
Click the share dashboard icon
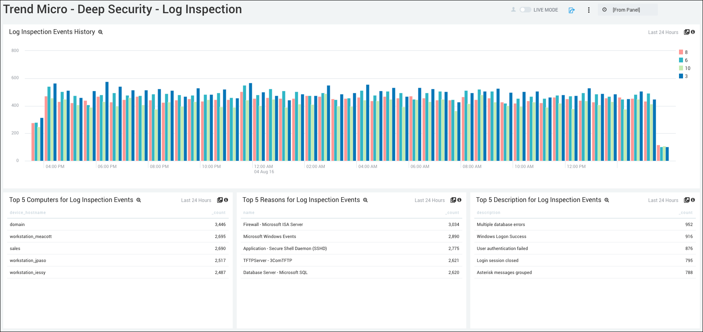coord(571,10)
